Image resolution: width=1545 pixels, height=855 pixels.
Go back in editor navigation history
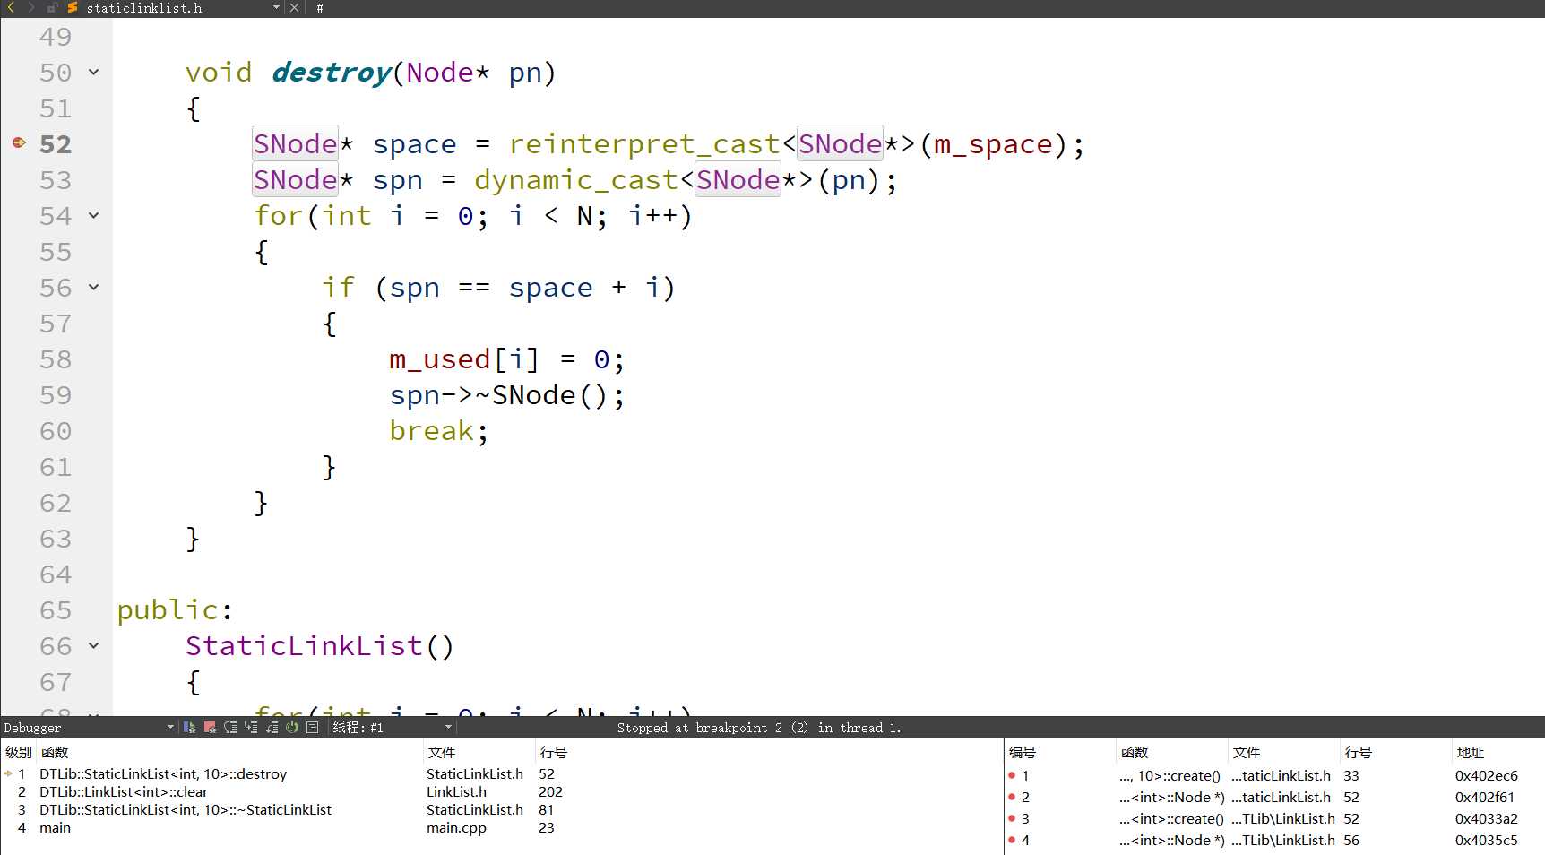(x=11, y=7)
